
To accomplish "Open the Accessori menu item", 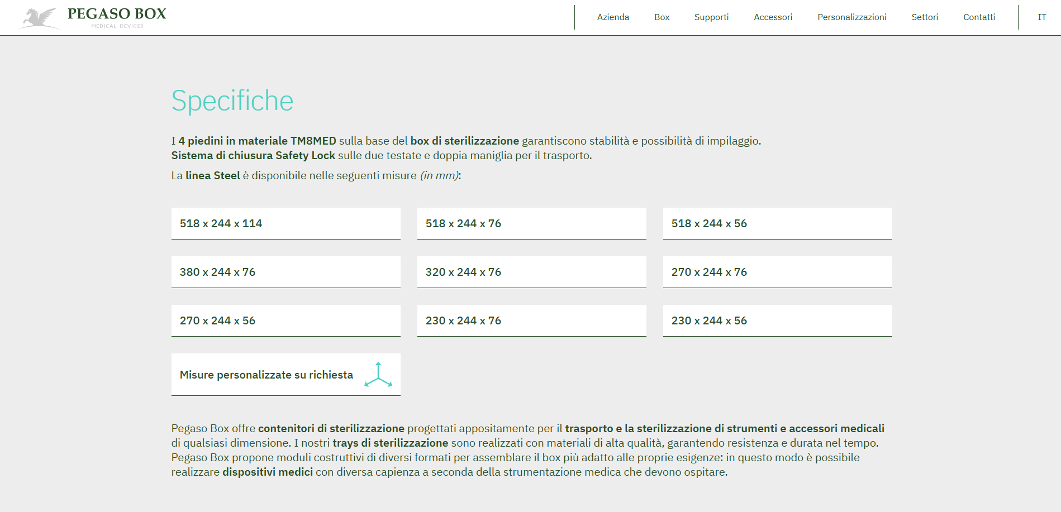I will pos(773,17).
